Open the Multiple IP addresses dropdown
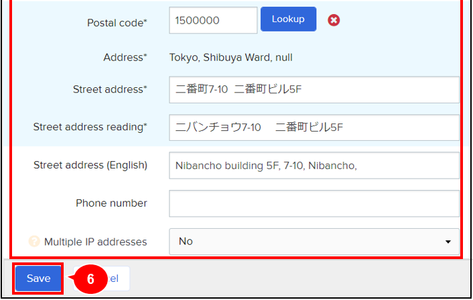473x300 pixels. [x=314, y=242]
